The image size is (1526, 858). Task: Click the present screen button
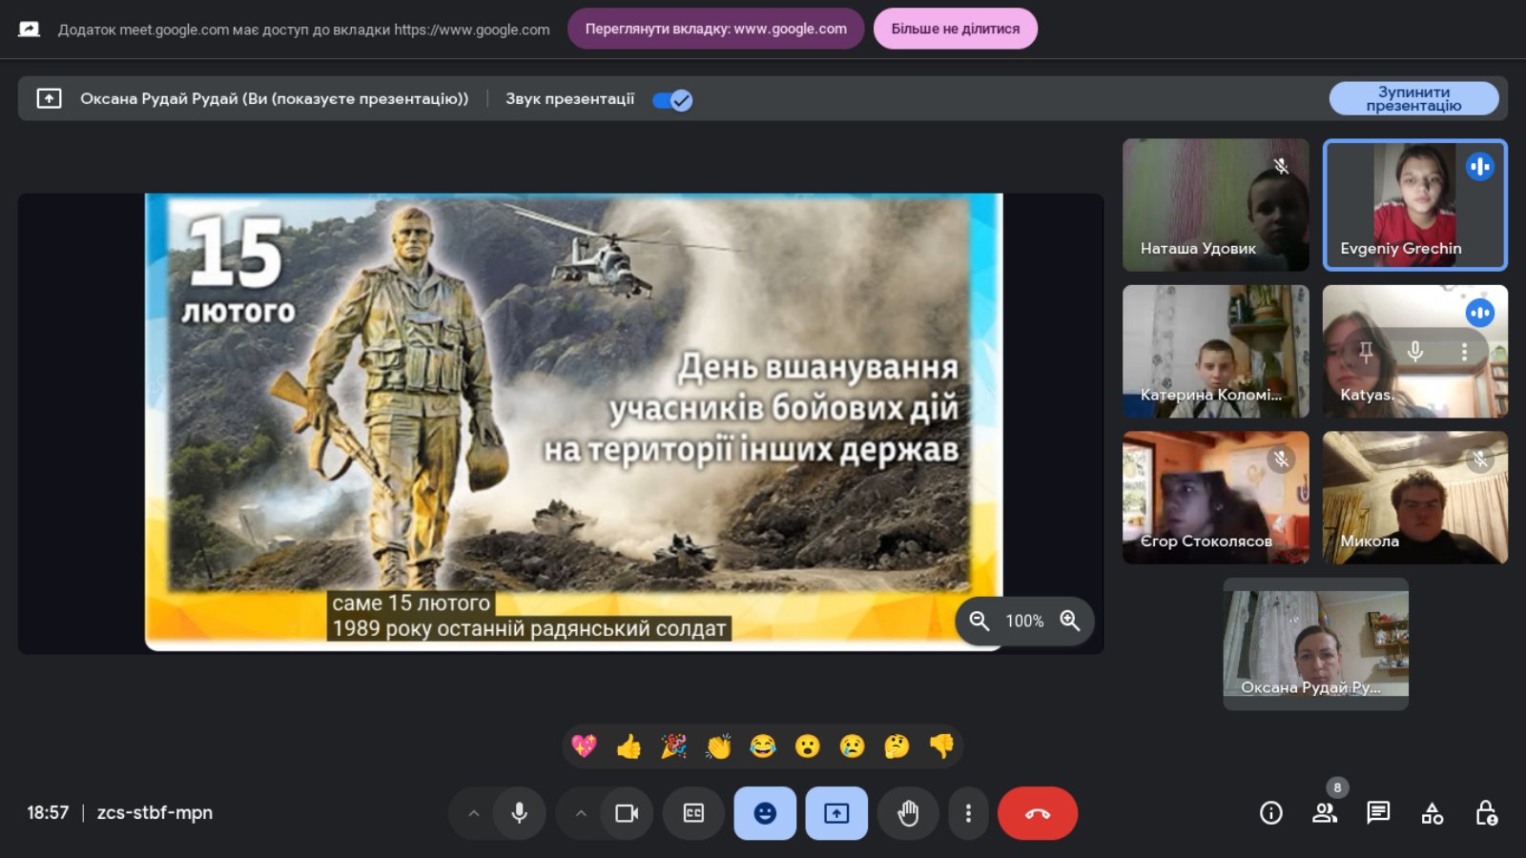(x=836, y=813)
